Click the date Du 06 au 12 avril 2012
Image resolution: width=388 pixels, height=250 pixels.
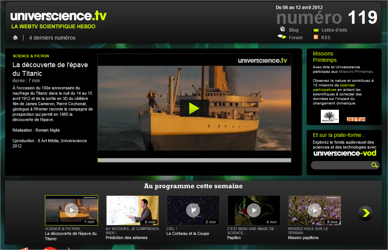click(x=299, y=8)
